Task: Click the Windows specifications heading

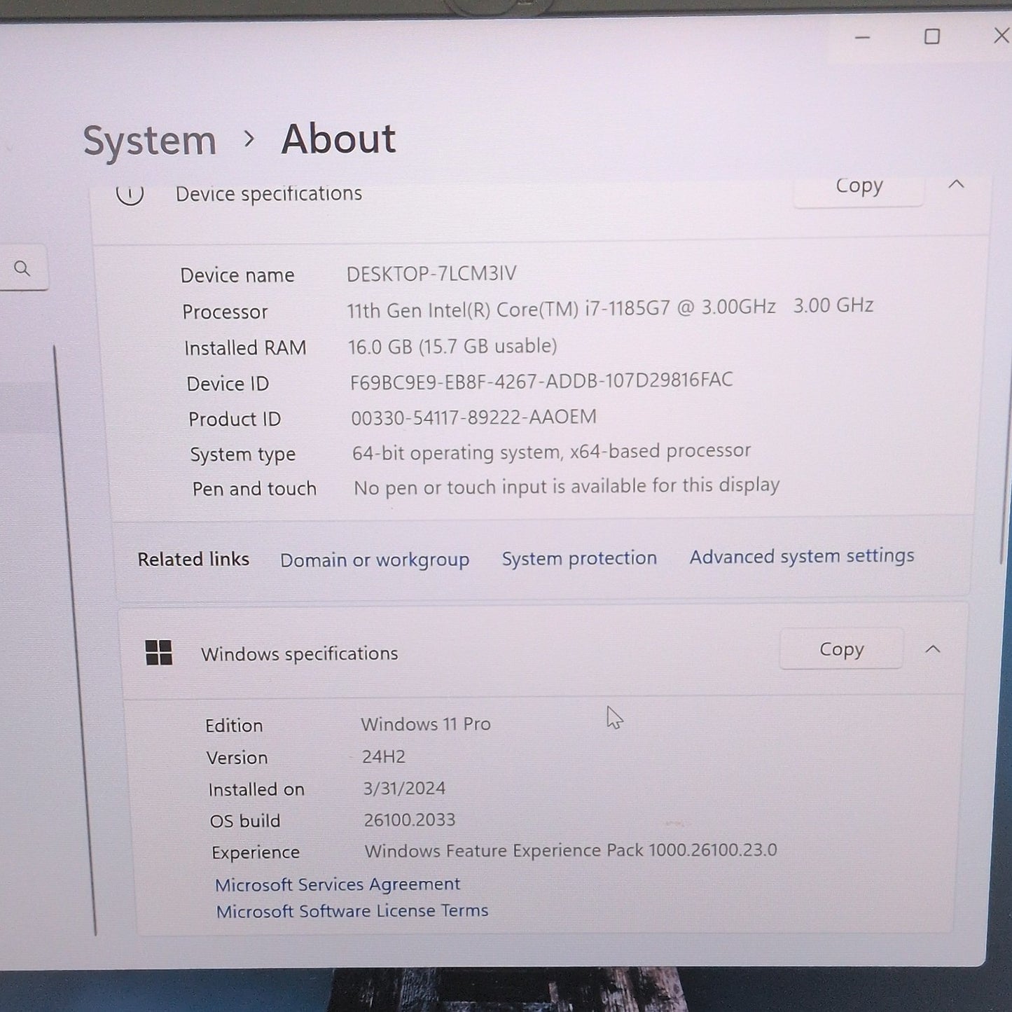Action: pyautogui.click(x=300, y=653)
